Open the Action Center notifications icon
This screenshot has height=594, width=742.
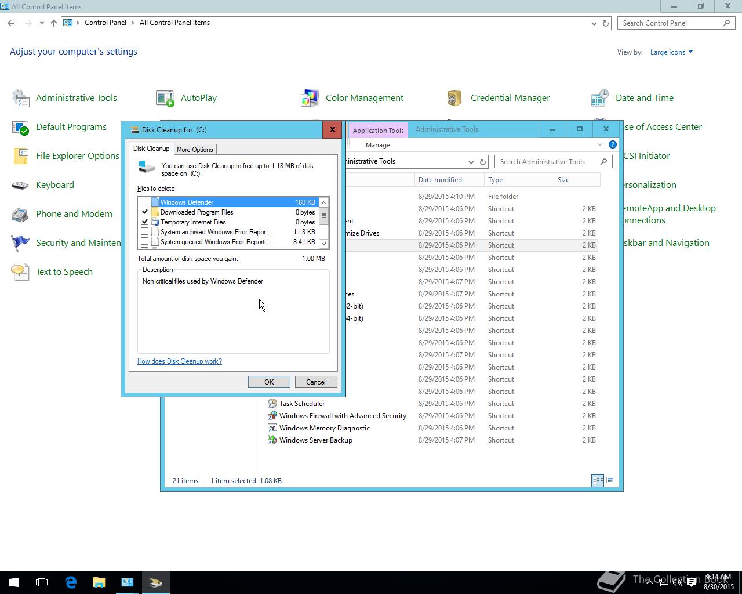click(692, 582)
